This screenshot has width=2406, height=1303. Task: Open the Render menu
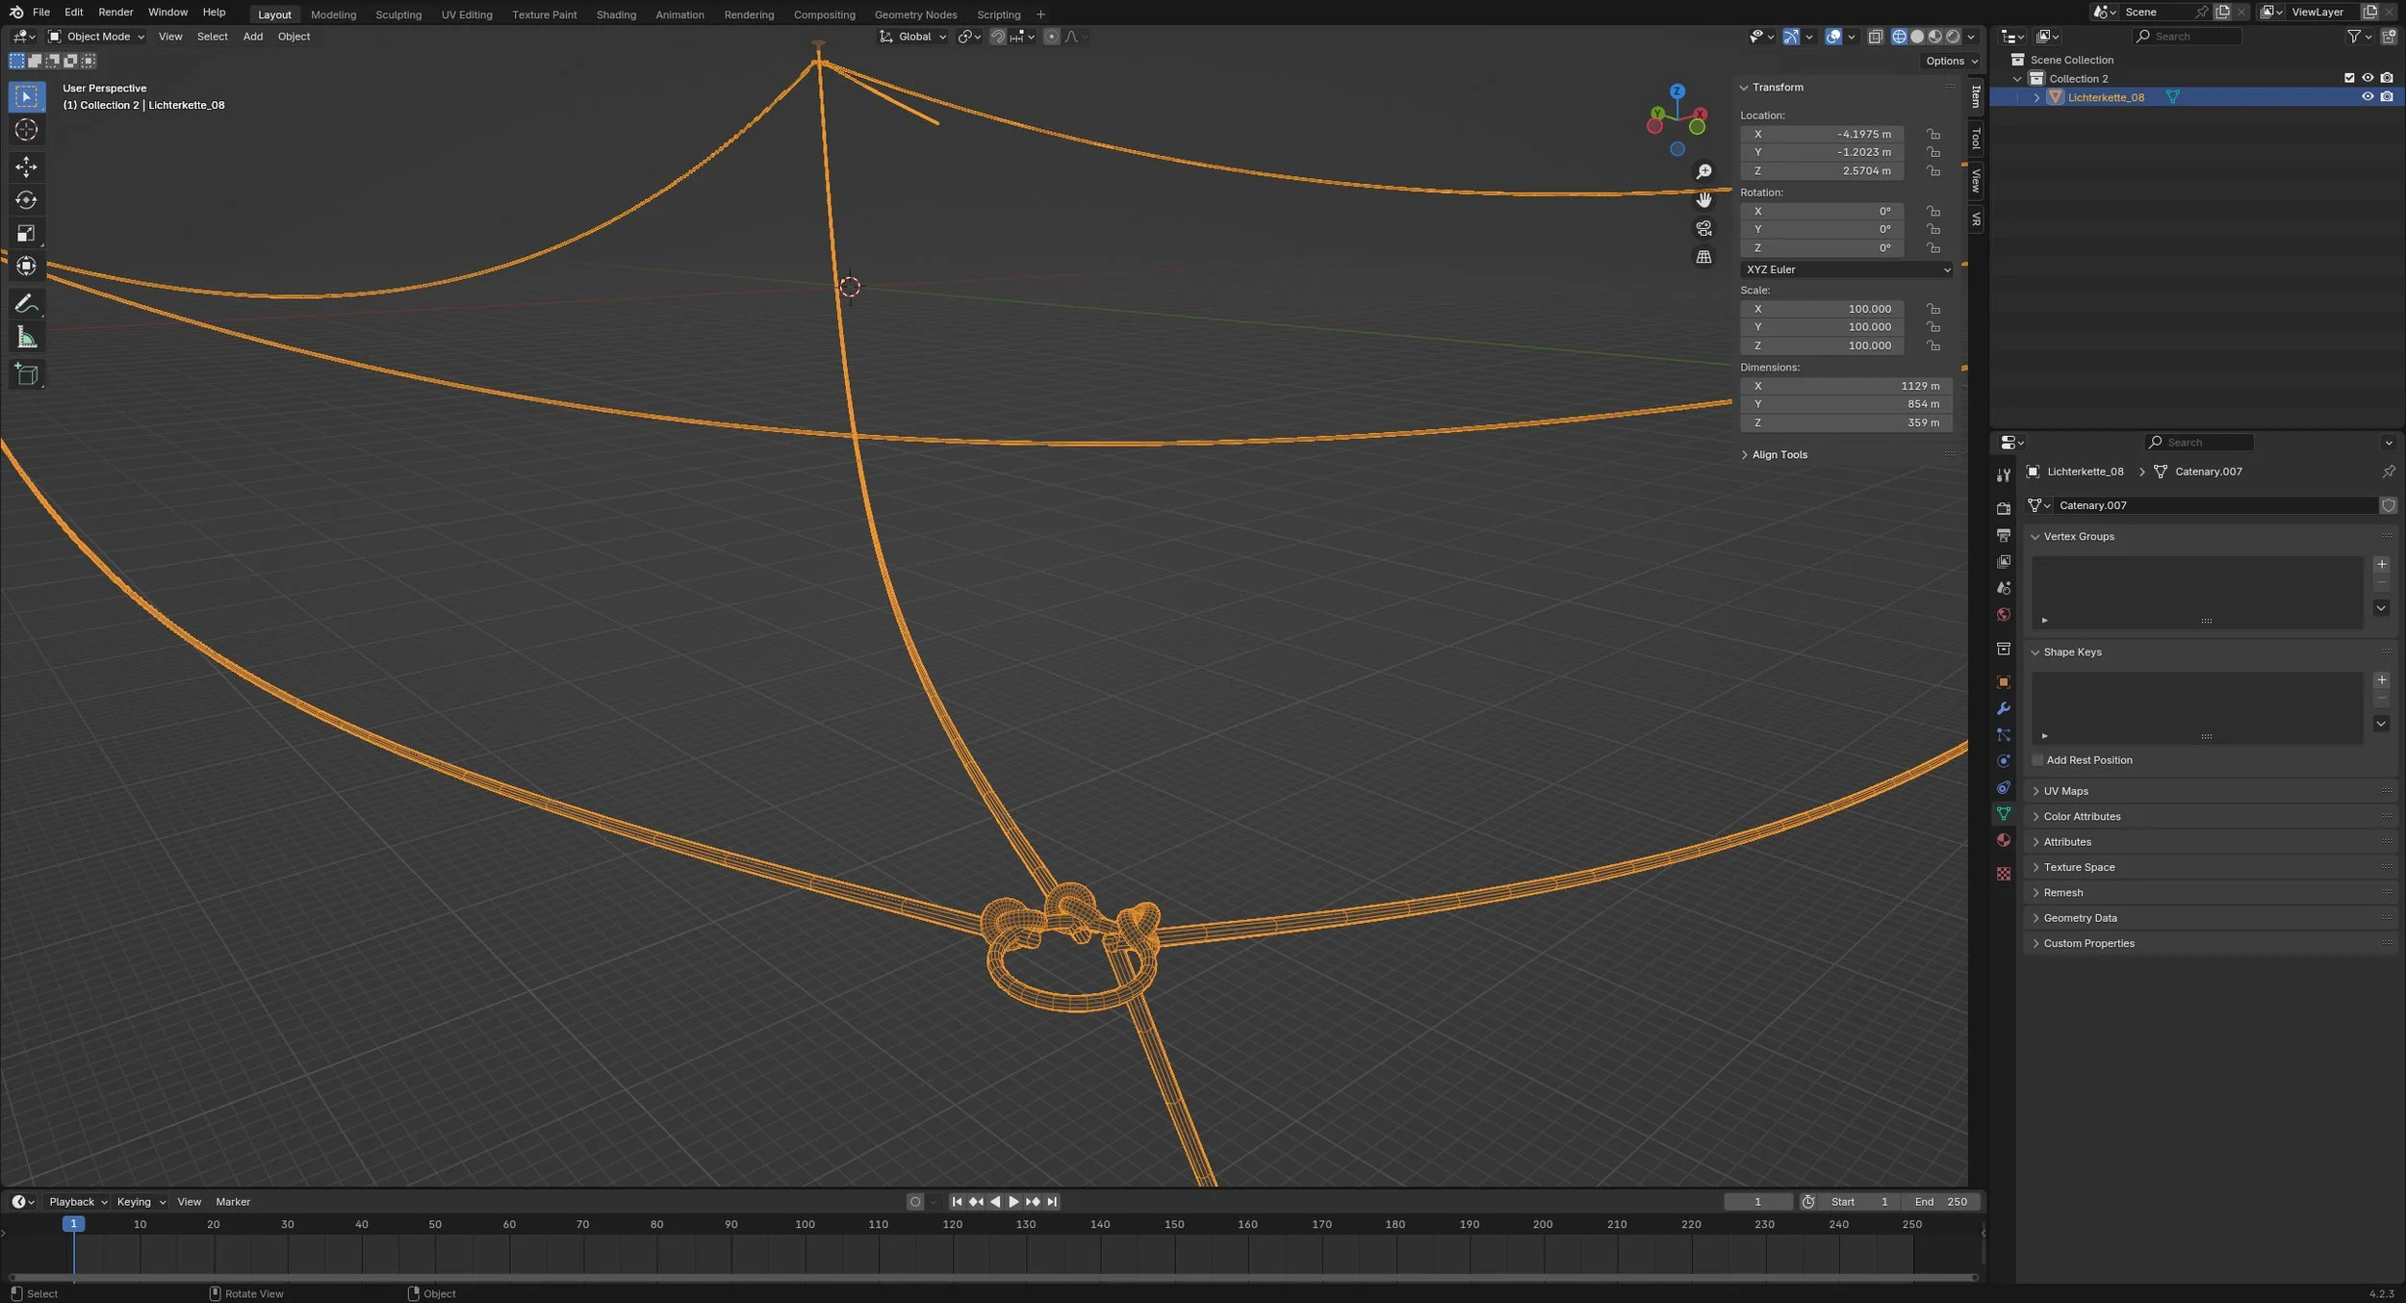[115, 13]
